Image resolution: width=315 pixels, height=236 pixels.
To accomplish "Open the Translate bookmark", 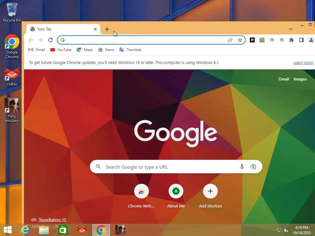I will 130,50.
